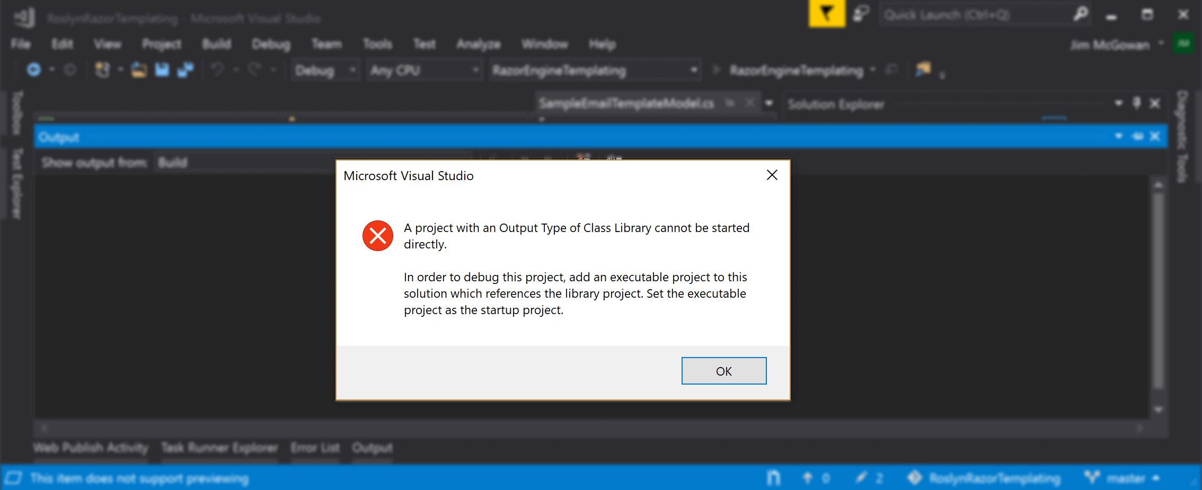
Task: Open the Window menu
Action: point(544,44)
